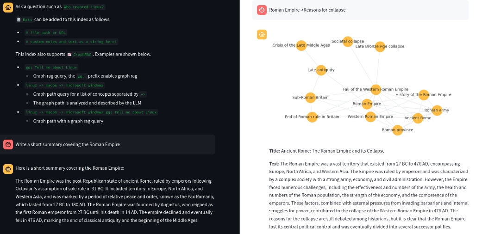
Task: Click the "# file path or URL" code snippet
Action: [45, 33]
